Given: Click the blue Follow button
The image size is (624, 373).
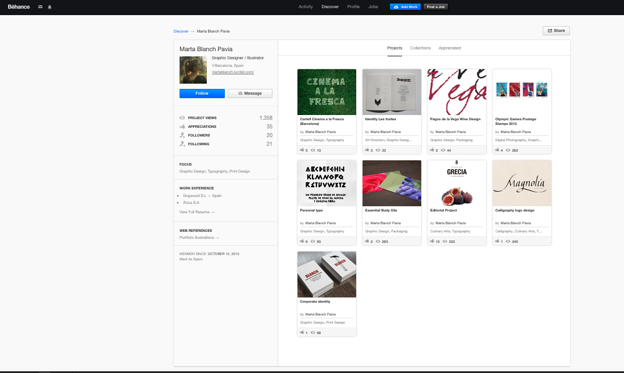Looking at the screenshot, I should pyautogui.click(x=202, y=94).
